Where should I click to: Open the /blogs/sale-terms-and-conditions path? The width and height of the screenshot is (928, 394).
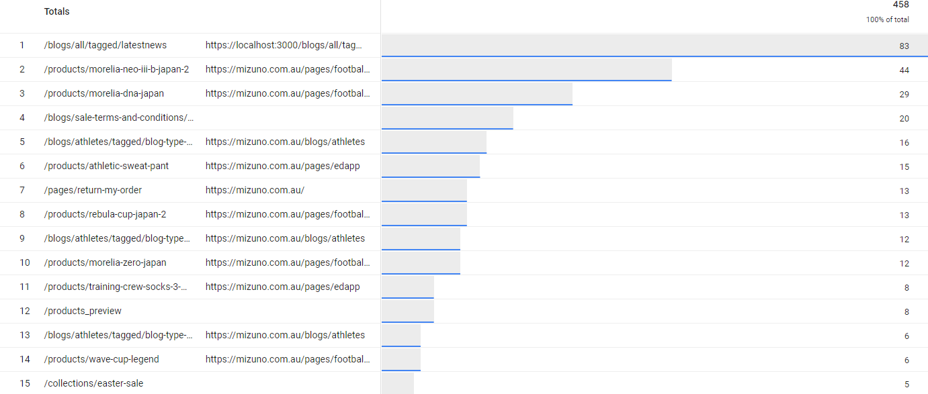click(x=118, y=118)
